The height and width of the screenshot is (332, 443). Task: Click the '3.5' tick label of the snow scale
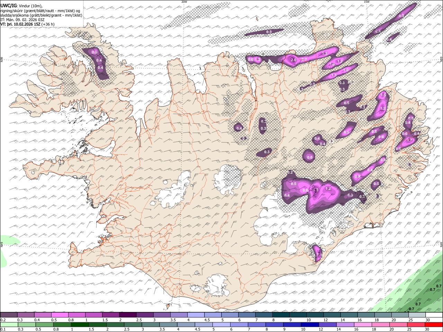click(173, 320)
